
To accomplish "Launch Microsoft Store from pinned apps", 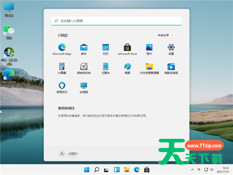I will (x=127, y=49).
